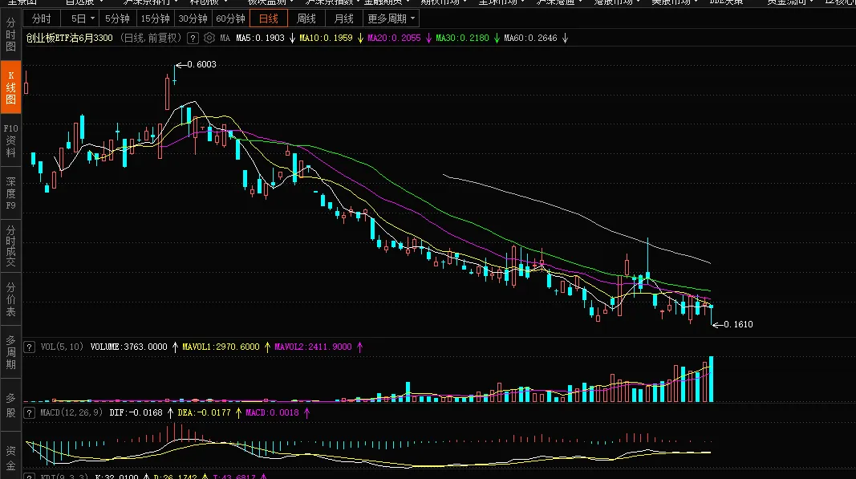Select the 日线 period tab

click(269, 18)
